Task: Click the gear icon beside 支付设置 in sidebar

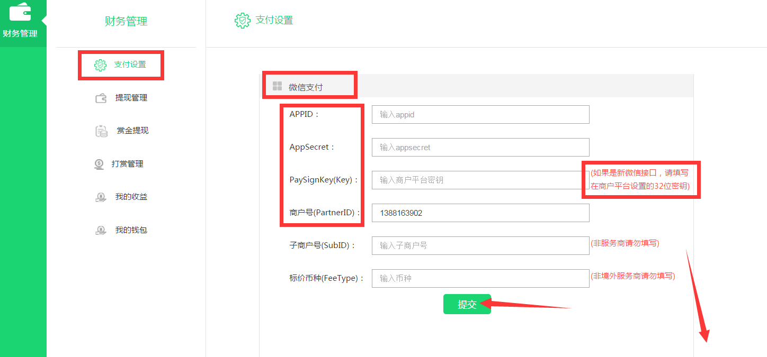Action: 100,65
